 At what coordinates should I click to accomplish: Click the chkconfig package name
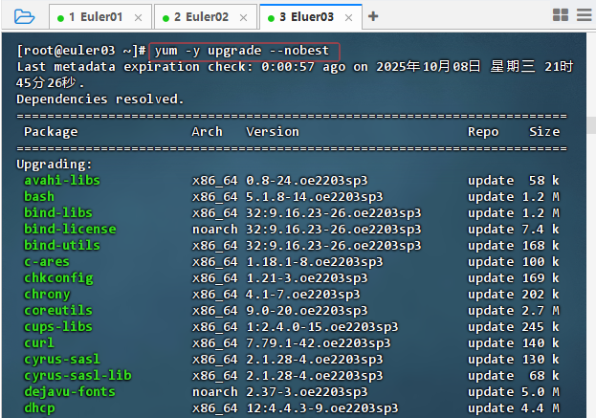(x=58, y=278)
